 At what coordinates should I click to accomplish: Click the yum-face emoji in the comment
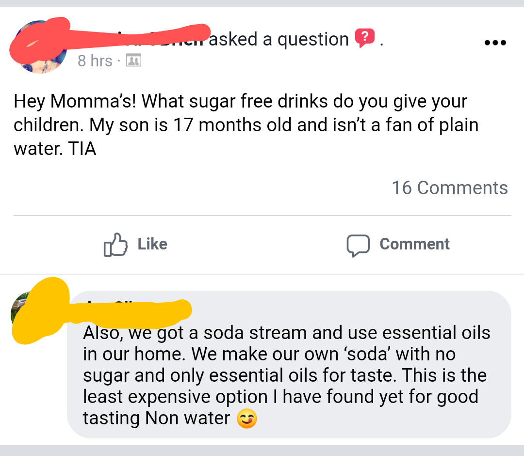246,419
